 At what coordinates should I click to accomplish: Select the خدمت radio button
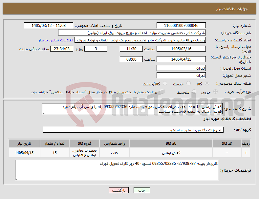pos(188,83)
